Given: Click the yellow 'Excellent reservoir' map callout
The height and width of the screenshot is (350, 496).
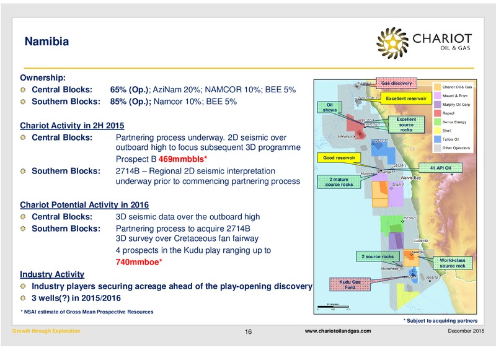Looking at the screenshot, I should (x=406, y=98).
